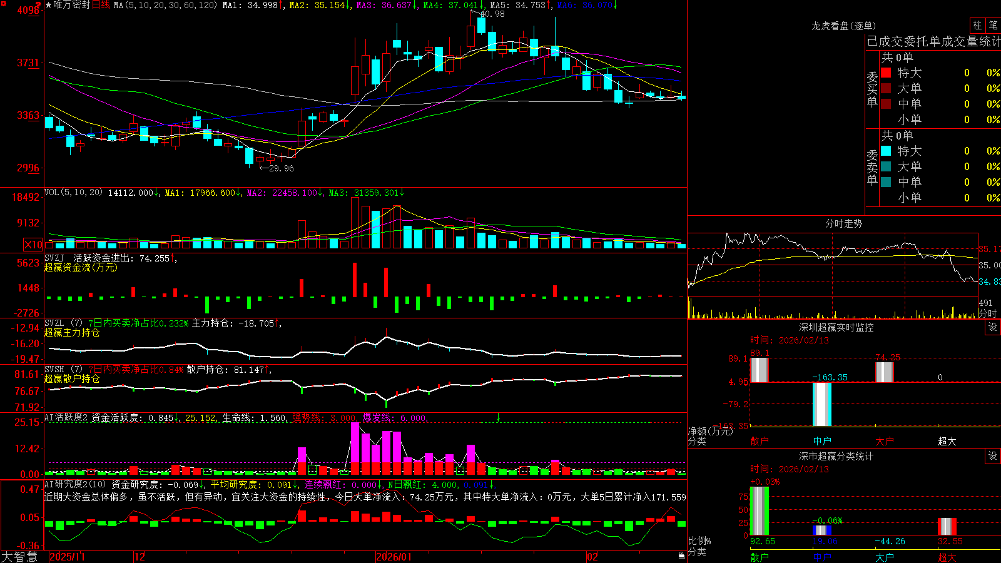Click the cyan 特大 sell order color swatch
Viewport: 1001px width, 563px height.
pos(886,151)
